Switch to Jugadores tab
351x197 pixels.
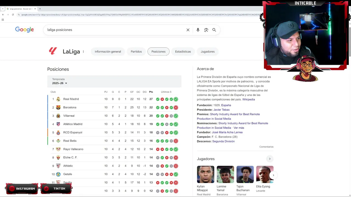[208, 51]
